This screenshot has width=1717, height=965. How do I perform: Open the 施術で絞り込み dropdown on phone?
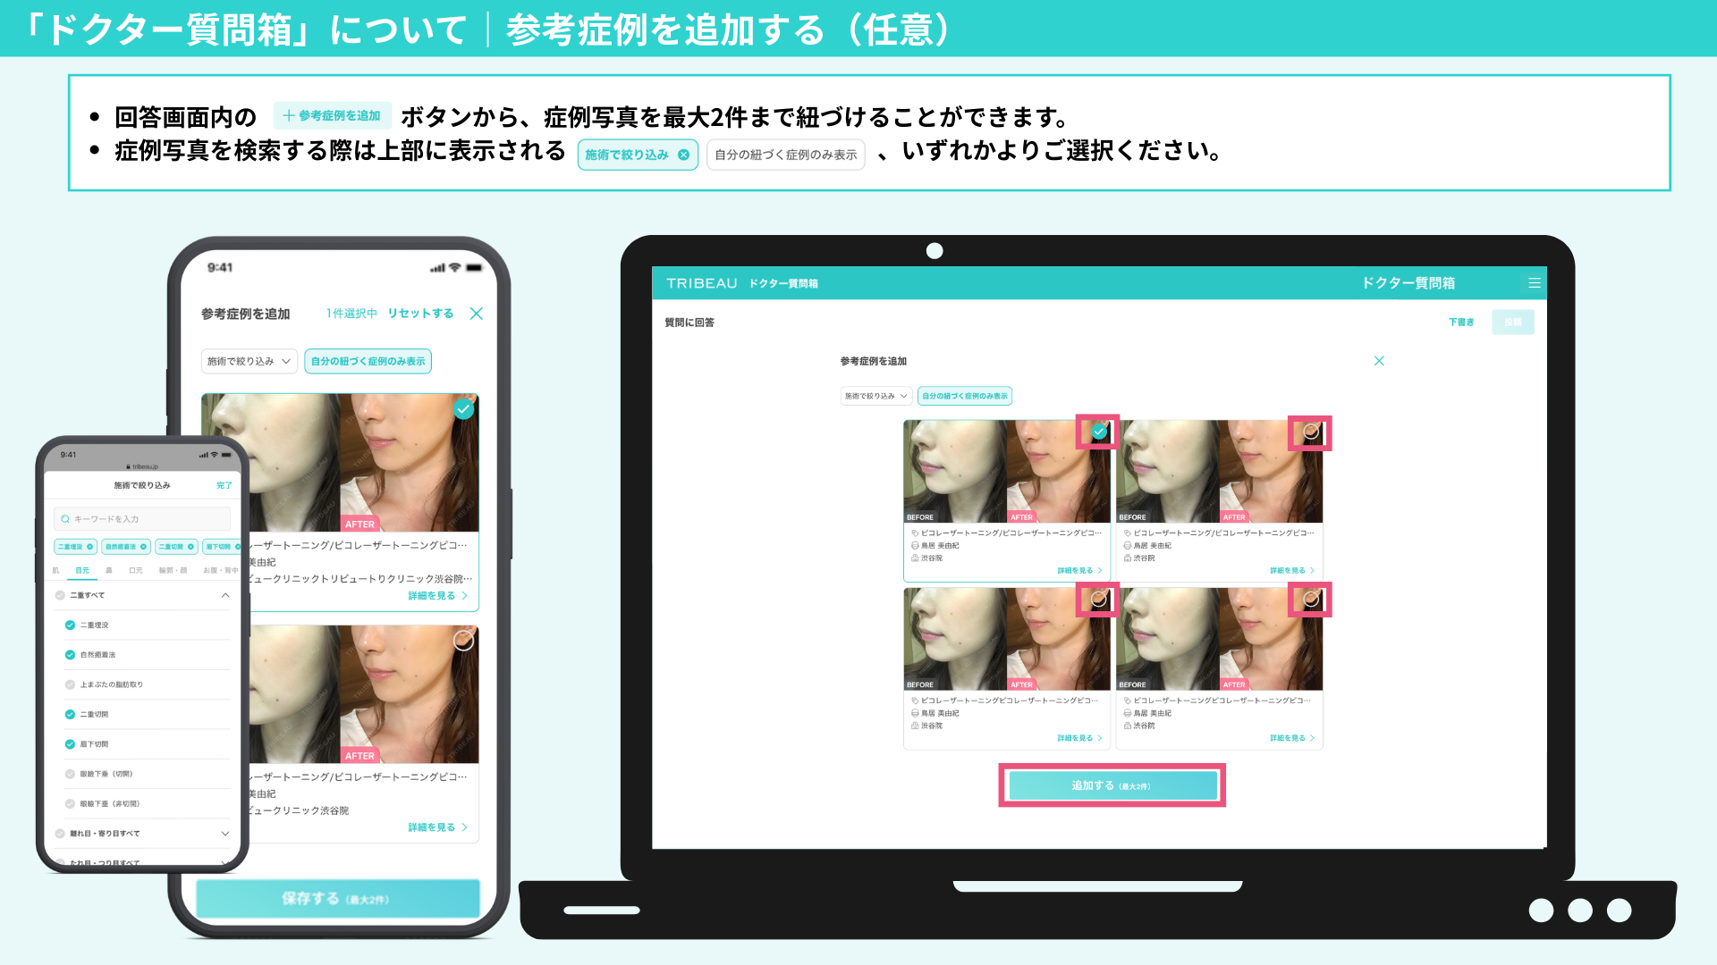(x=249, y=361)
